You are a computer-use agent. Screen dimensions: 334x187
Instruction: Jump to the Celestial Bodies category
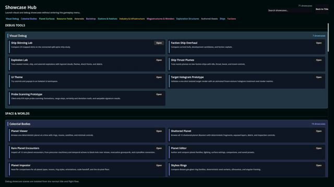click(x=29, y=19)
